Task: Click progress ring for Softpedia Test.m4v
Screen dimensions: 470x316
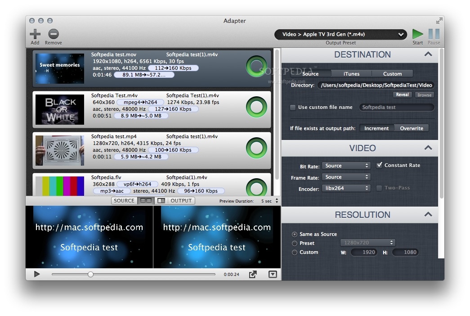Action: [256, 107]
